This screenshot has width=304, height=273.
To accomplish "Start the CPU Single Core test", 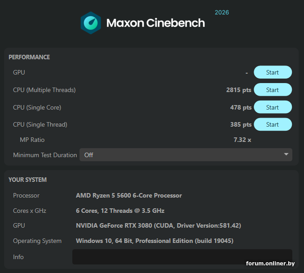I will pyautogui.click(x=273, y=107).
